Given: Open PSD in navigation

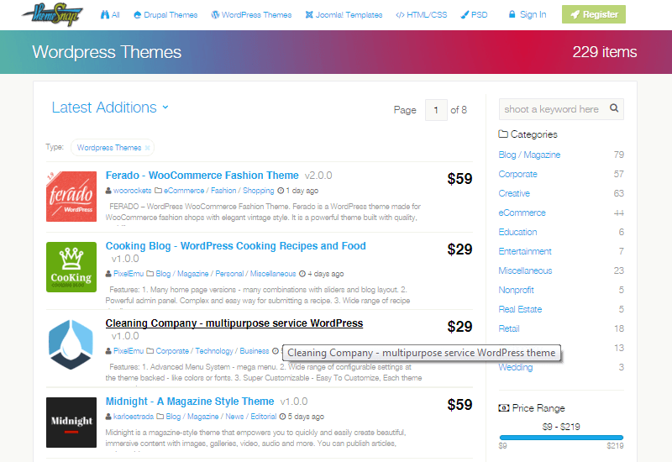Looking at the screenshot, I should (474, 14).
